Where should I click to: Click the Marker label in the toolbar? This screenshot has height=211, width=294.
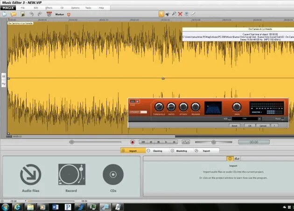(x=60, y=14)
